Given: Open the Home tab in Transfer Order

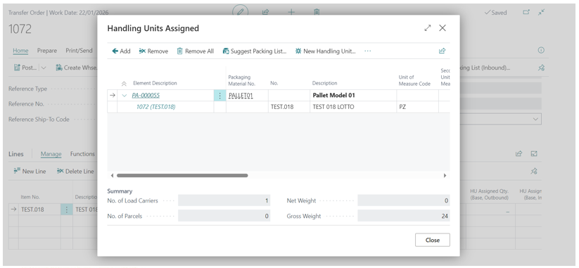Looking at the screenshot, I should point(20,51).
